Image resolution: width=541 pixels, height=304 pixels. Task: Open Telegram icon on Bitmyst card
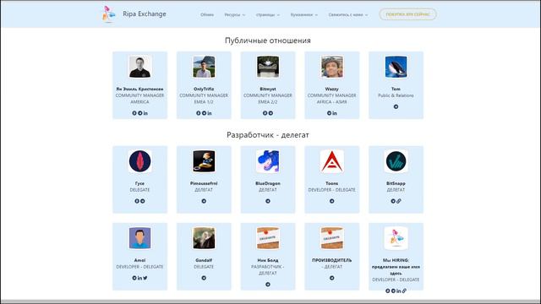(270, 113)
